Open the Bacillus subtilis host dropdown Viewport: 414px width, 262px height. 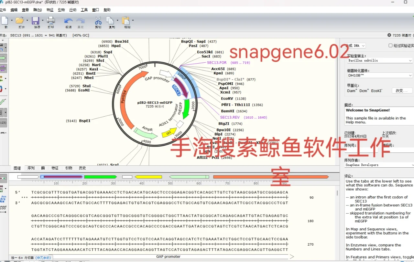coord(380,60)
